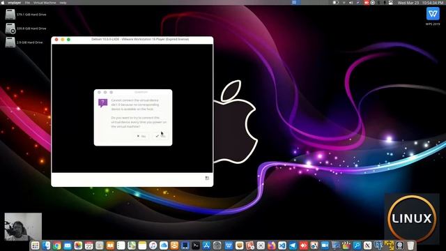Open the 579.1 GB Hard Drive icon
The image size is (446, 251).
pyautogui.click(x=10, y=14)
